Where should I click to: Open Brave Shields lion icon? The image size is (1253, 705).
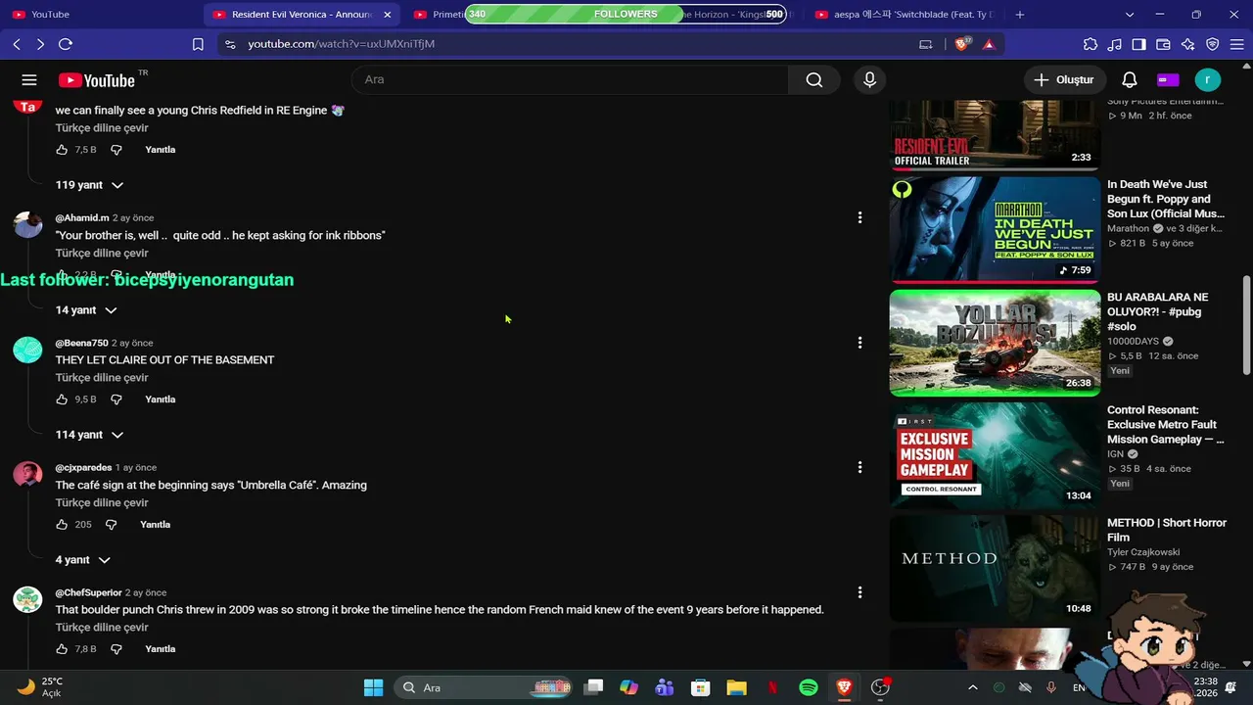pos(962,44)
